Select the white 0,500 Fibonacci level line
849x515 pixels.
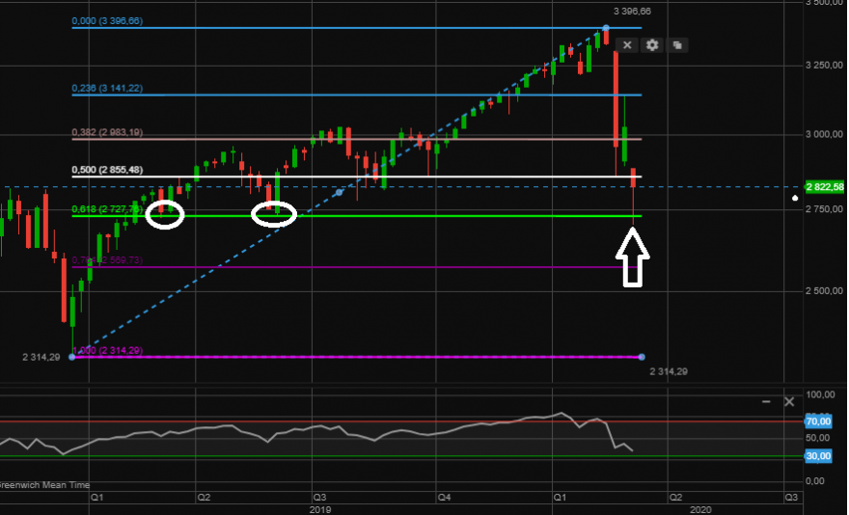[x=357, y=176]
